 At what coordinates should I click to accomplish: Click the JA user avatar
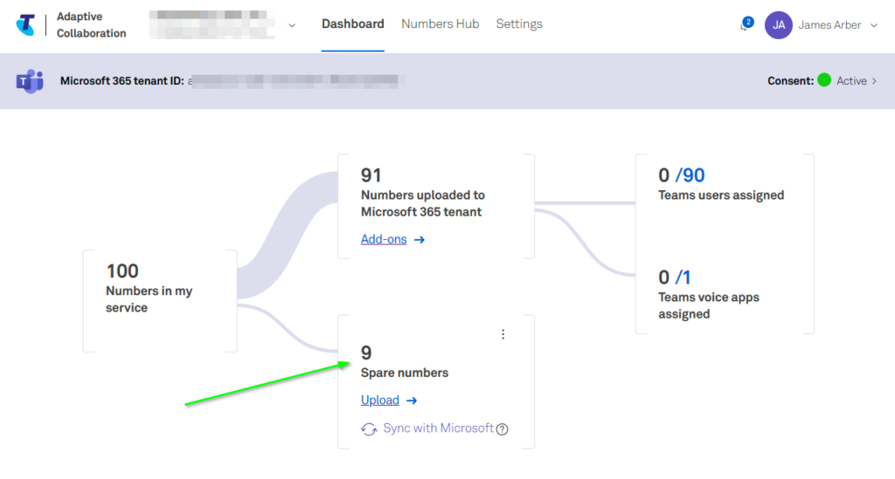[x=779, y=25]
